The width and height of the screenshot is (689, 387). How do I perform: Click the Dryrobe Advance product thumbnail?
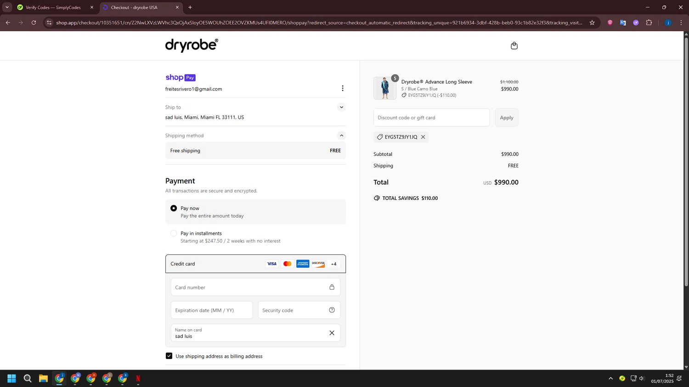385,88
